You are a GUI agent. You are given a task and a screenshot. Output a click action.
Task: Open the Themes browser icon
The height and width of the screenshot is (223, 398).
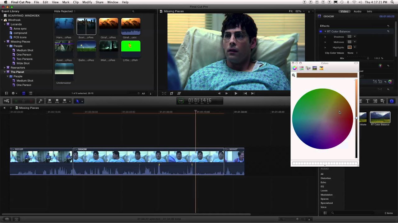(382, 101)
